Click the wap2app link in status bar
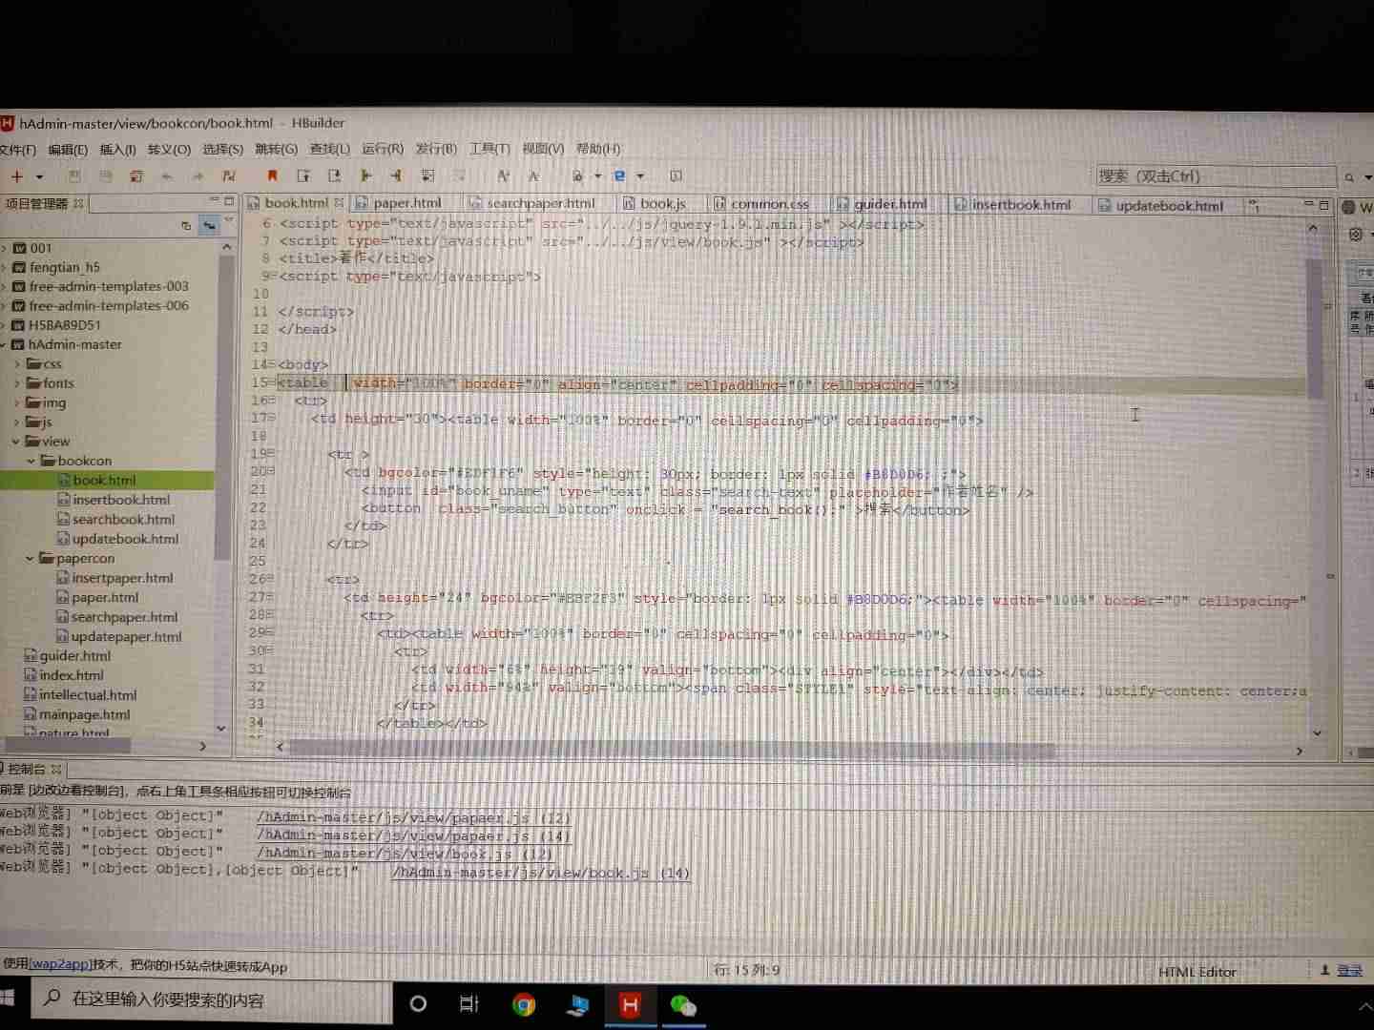 point(59,964)
